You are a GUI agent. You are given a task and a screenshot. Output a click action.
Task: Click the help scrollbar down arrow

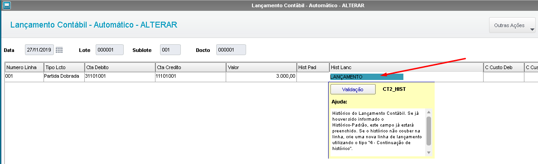(x=429, y=152)
